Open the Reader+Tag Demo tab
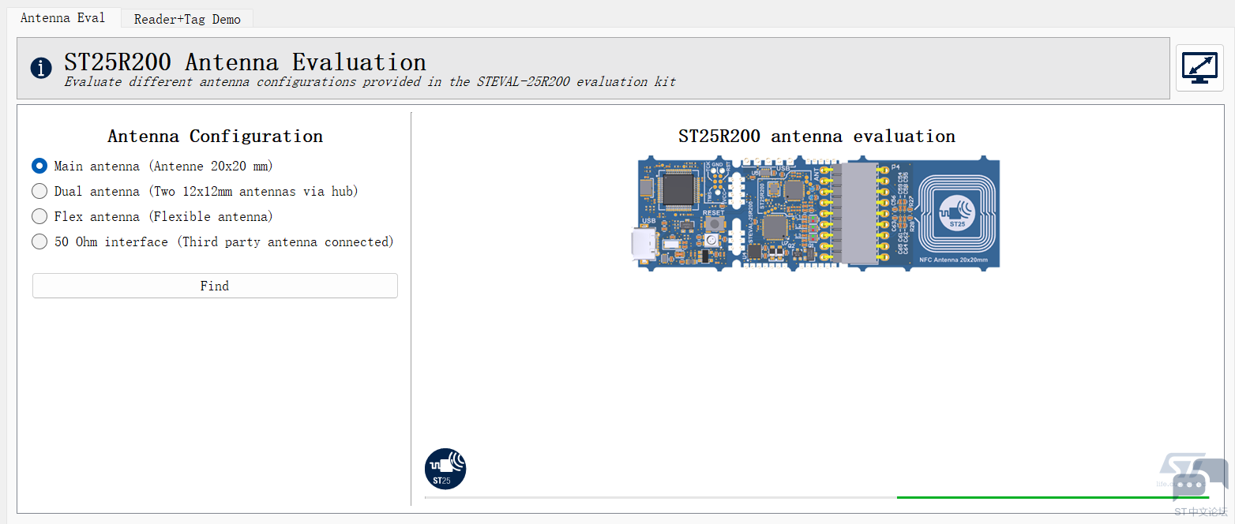 coord(187,19)
